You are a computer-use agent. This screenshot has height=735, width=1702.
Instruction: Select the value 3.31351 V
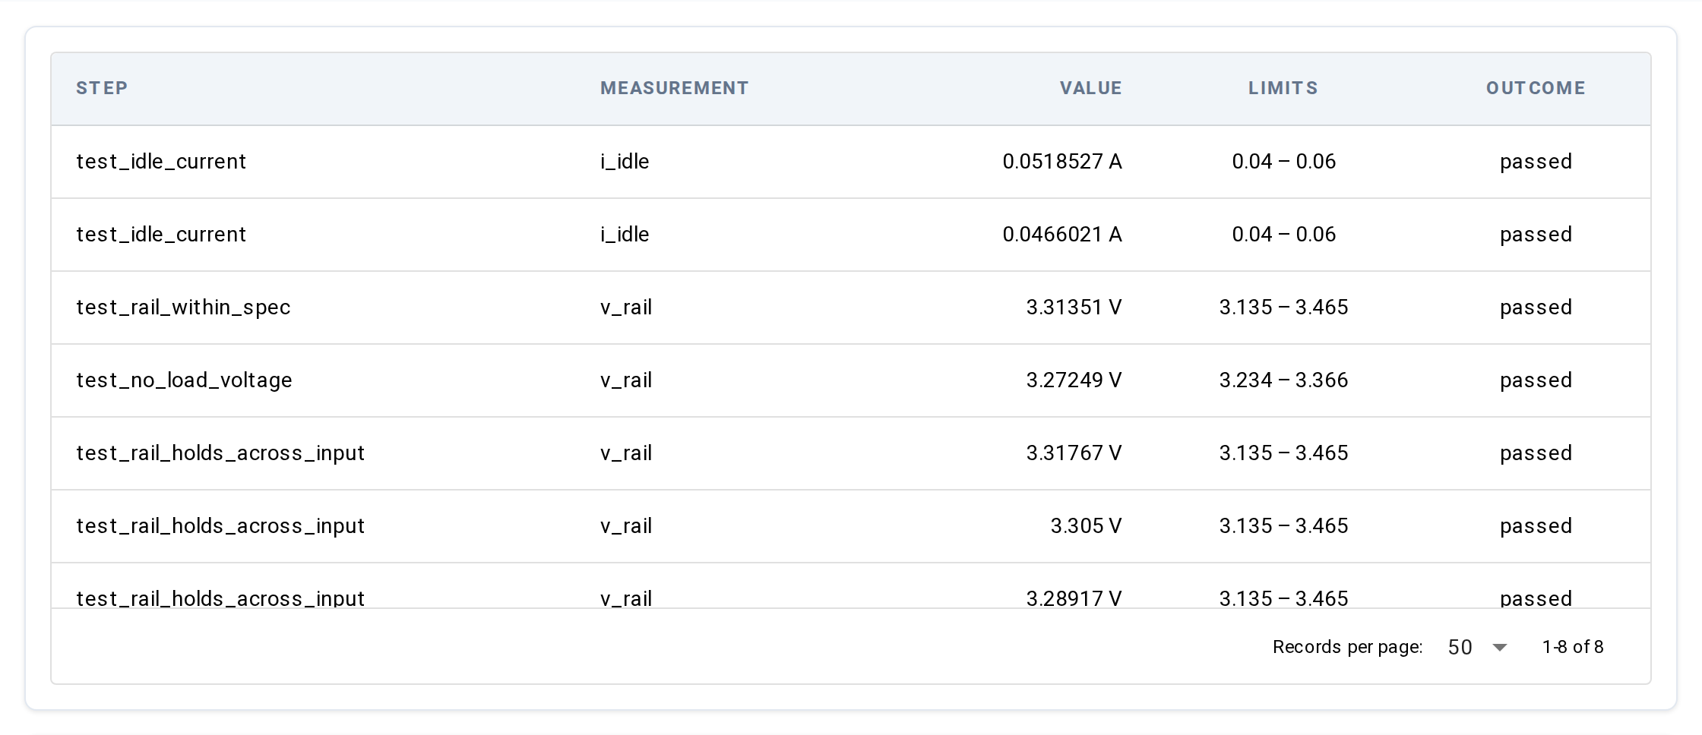(x=1074, y=307)
